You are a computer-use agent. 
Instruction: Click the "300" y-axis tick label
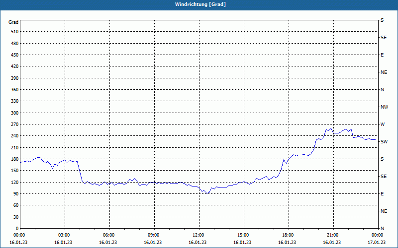point(15,113)
